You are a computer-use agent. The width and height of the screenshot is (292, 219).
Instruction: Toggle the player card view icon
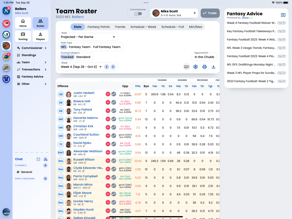click(186, 67)
